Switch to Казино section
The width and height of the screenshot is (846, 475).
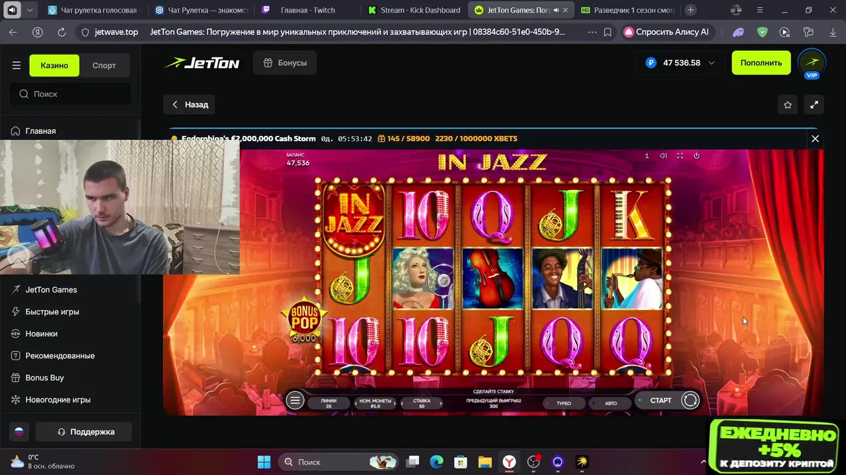(54, 65)
